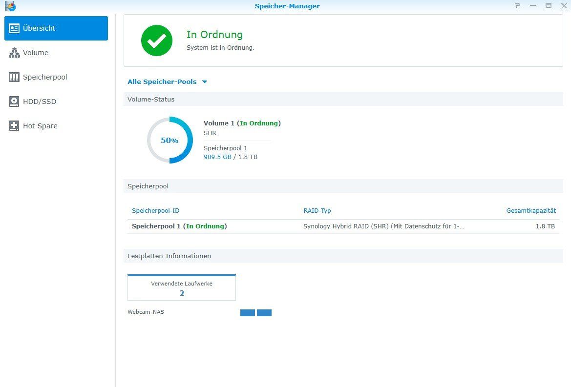Click the Speicher-Manager app icon in title bar
Screen dimensions: 571x387
pyautogui.click(x=10, y=6)
